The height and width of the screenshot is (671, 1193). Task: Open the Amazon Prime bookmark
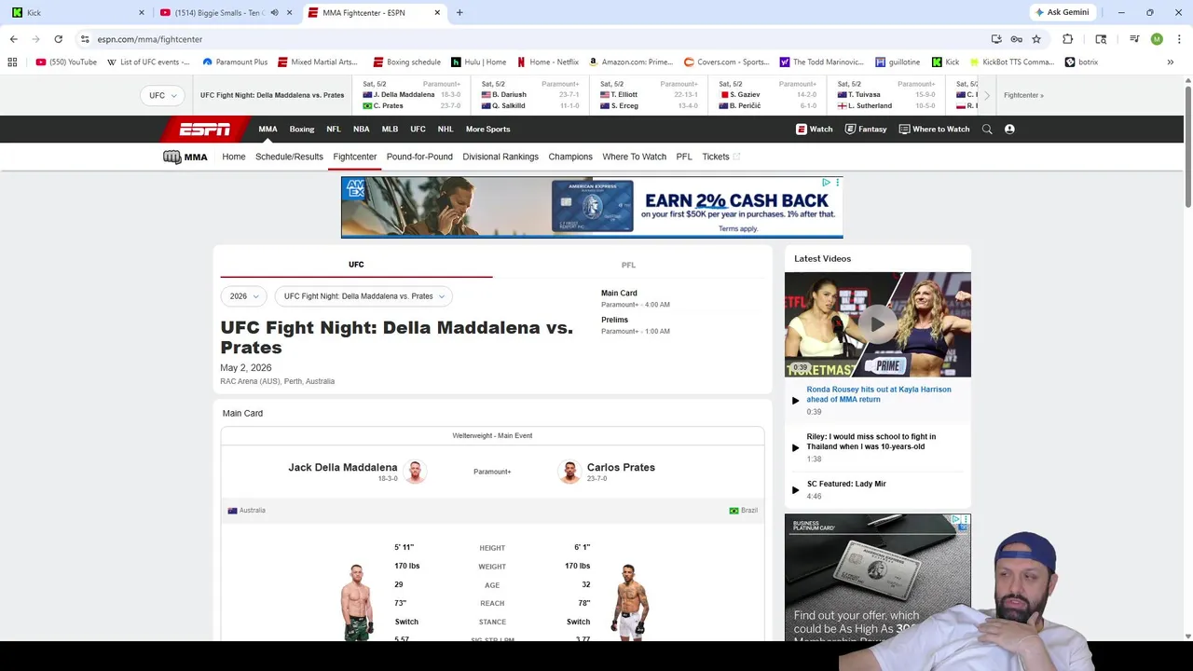630,62
